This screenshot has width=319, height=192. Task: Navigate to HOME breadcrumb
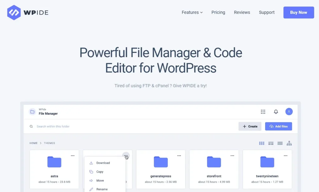tap(33, 143)
